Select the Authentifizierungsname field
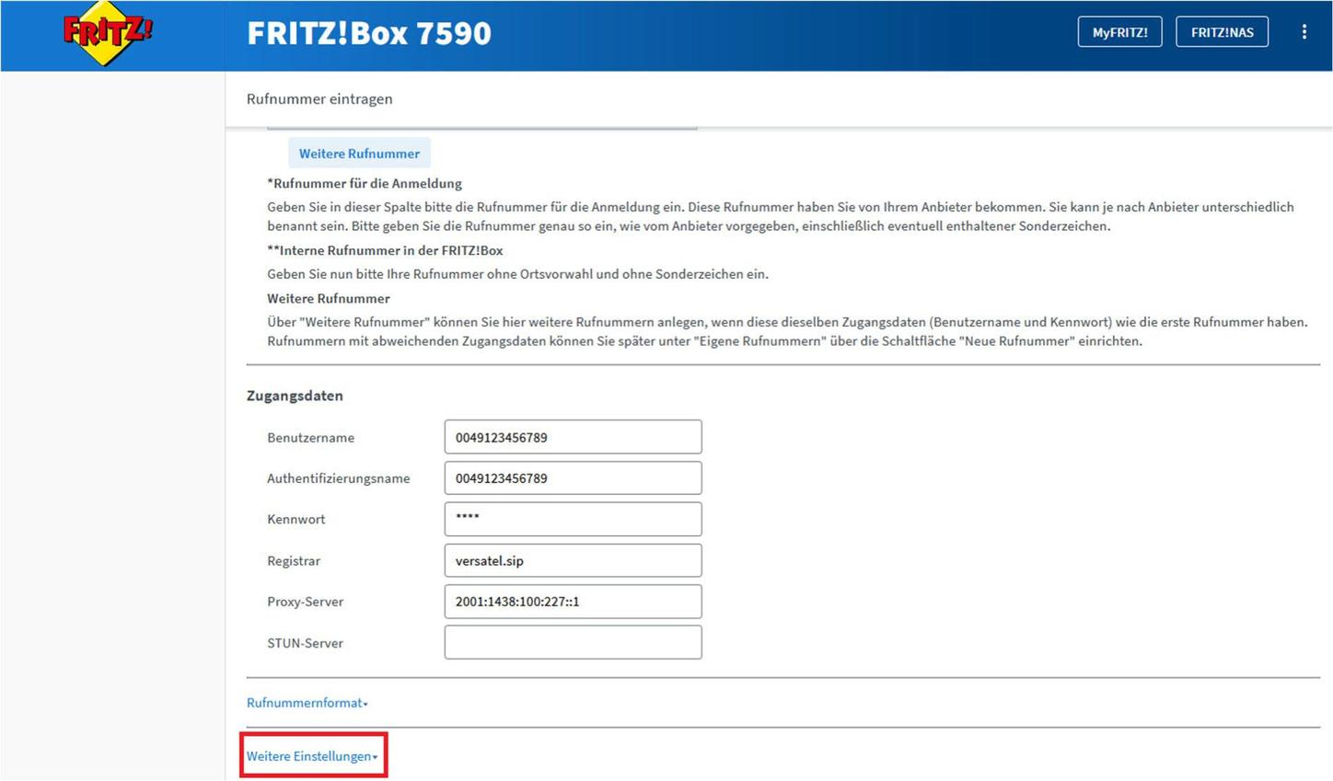This screenshot has width=1333, height=781. coord(573,477)
